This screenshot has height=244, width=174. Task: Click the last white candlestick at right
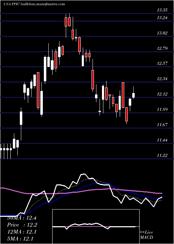(133, 95)
